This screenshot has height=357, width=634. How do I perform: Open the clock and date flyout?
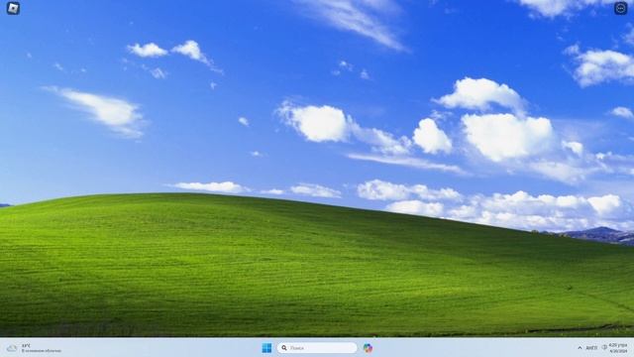(618, 348)
